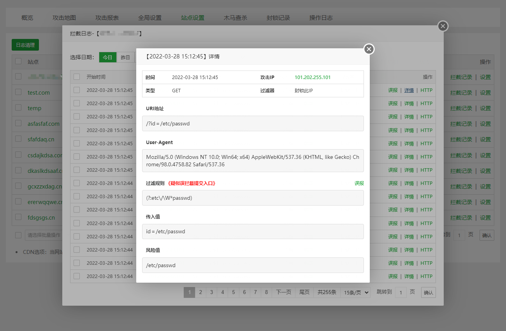
Task: Switch to the 攻击地图 tab
Action: (64, 18)
